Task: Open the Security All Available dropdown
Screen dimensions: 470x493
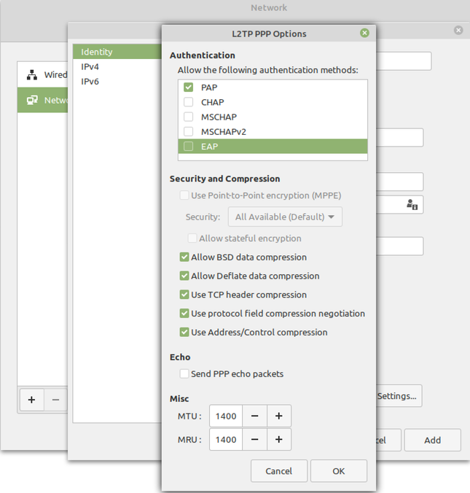Action: [x=285, y=217]
